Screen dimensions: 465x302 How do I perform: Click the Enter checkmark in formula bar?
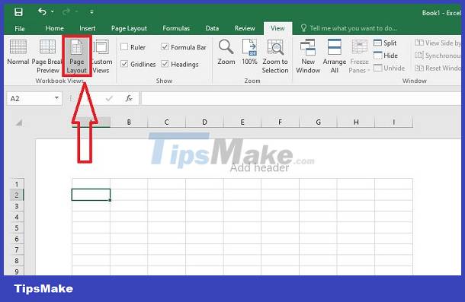click(x=109, y=98)
